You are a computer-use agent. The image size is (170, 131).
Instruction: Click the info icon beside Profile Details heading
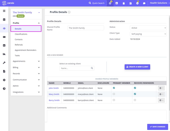[69, 12]
